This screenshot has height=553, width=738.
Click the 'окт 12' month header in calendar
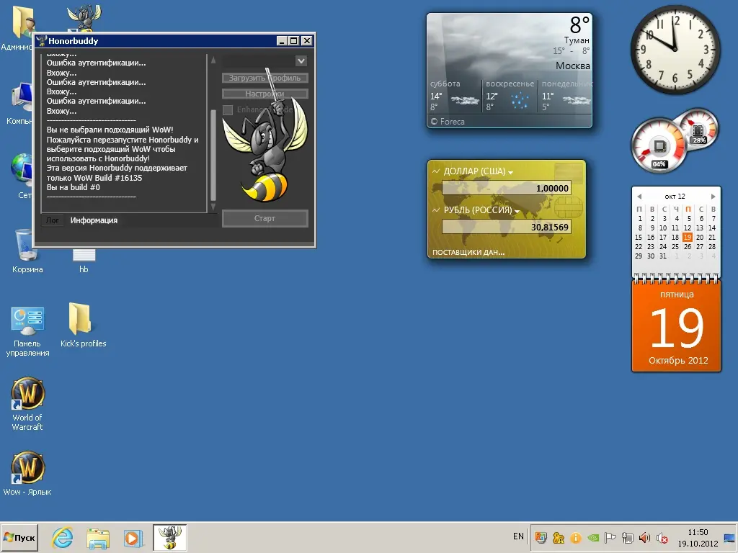(675, 197)
